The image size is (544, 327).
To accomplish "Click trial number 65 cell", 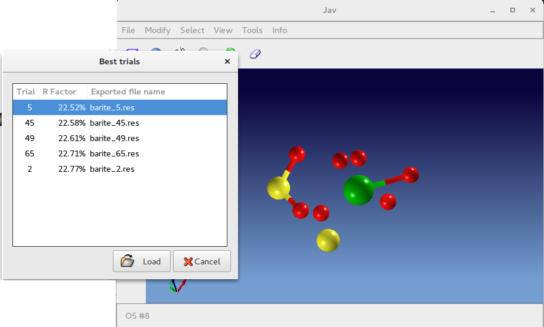I will coord(30,153).
